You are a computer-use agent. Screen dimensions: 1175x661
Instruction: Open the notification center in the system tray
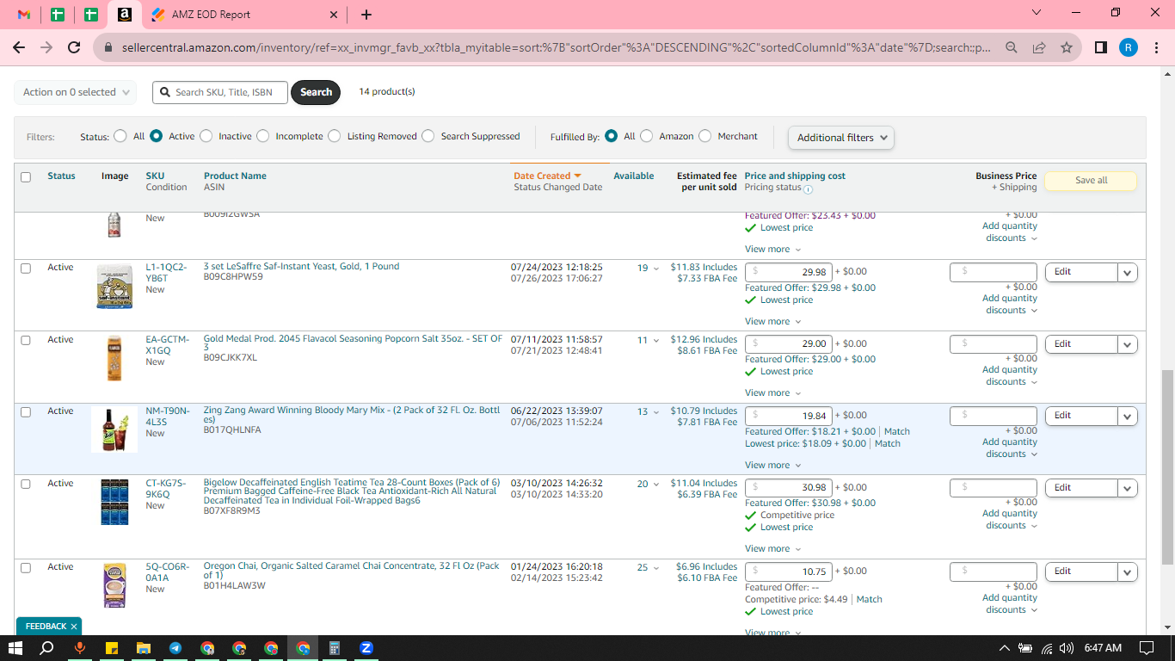[x=1146, y=648]
